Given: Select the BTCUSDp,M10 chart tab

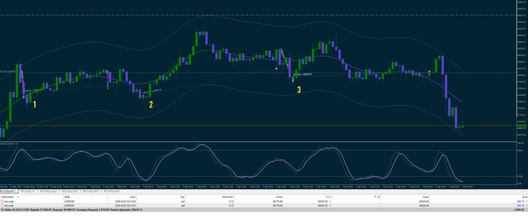Looking at the screenshot, I should coord(90,191).
